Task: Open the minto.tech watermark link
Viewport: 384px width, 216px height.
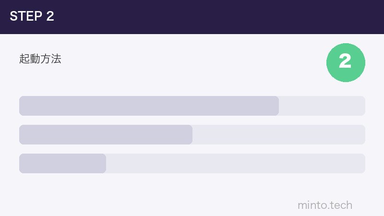Action: point(325,205)
